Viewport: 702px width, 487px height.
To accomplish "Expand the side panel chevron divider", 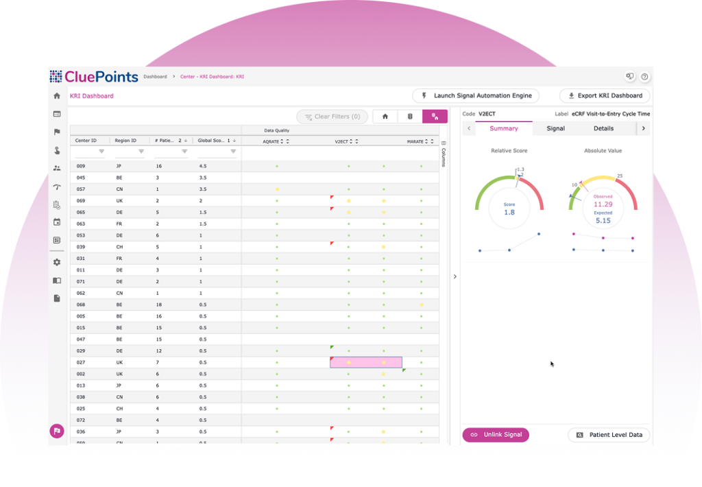I will [455, 276].
